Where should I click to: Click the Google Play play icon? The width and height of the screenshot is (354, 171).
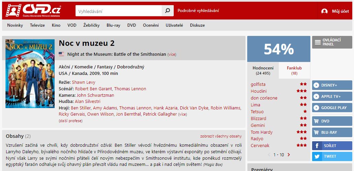tap(316, 108)
